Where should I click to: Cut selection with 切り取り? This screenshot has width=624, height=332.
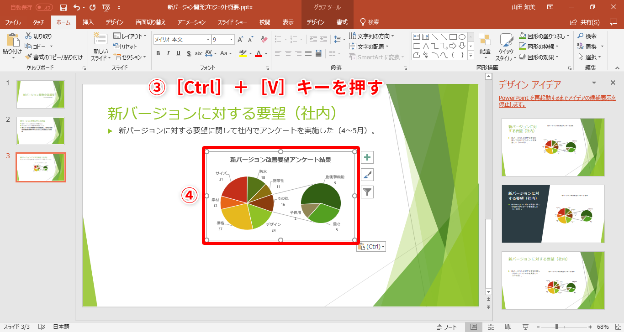click(38, 36)
